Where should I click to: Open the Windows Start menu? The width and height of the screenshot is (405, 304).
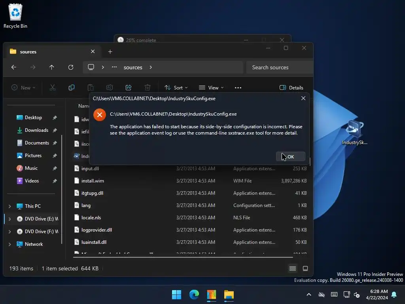177,294
